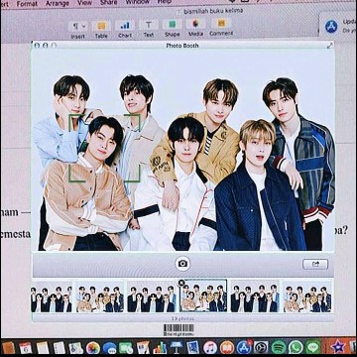Take a photo with the camera button

182,264
